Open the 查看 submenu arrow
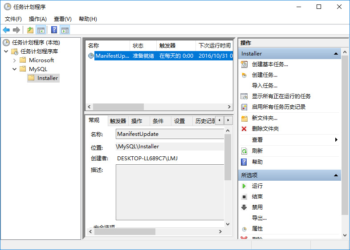The image size is (350, 250). pos(336,139)
